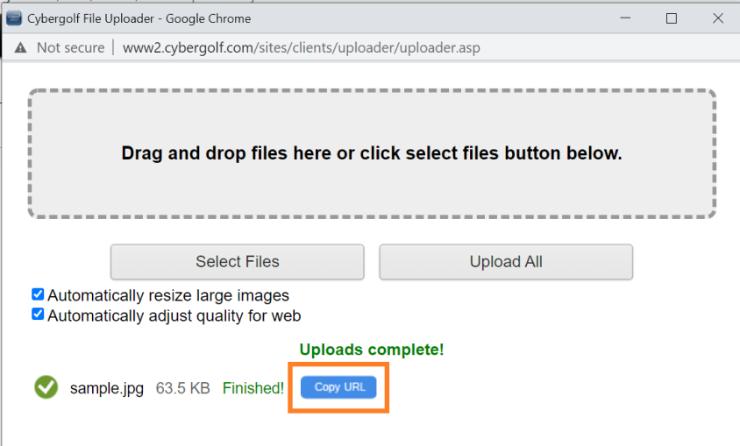Click the green checkmark icon beside sample.jpg
The width and height of the screenshot is (740, 446).
click(x=46, y=387)
